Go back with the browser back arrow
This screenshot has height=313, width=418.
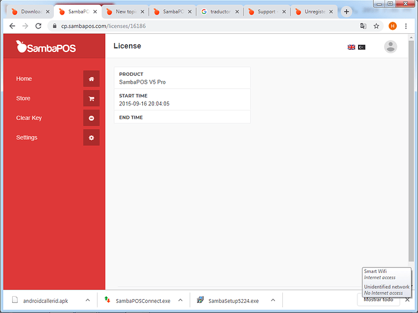(12, 26)
